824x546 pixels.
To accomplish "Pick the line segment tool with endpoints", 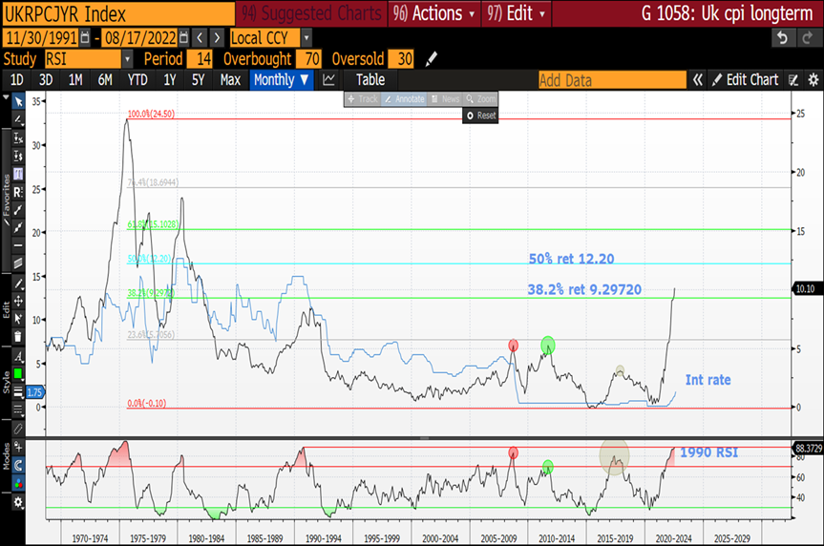I will pos(18,227).
